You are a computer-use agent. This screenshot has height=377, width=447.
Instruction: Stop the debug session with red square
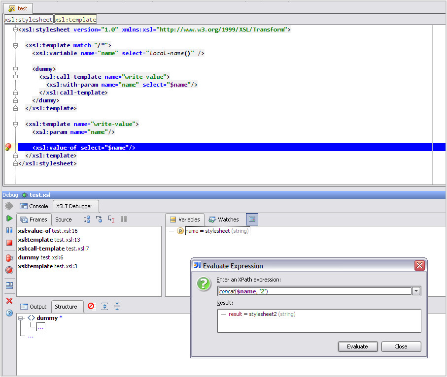[x=9, y=243]
